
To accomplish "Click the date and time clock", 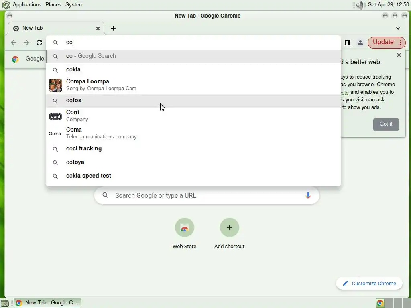I will pos(389,4).
